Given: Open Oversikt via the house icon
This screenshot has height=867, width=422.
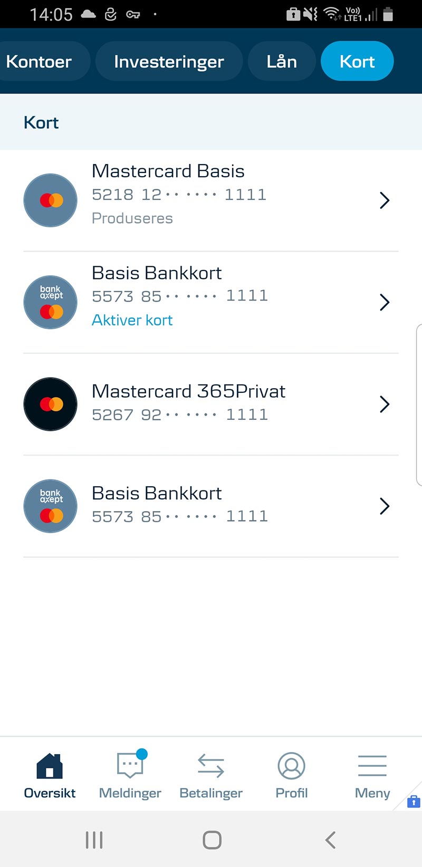Looking at the screenshot, I should click(x=50, y=766).
